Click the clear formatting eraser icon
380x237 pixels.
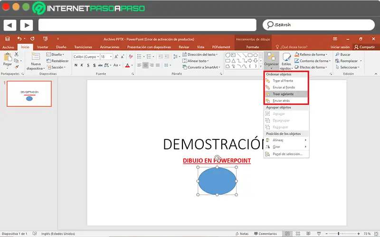click(x=130, y=56)
